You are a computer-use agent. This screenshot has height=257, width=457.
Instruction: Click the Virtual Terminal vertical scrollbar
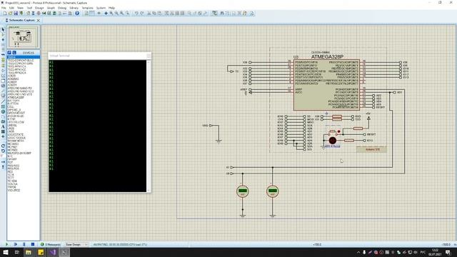point(149,126)
